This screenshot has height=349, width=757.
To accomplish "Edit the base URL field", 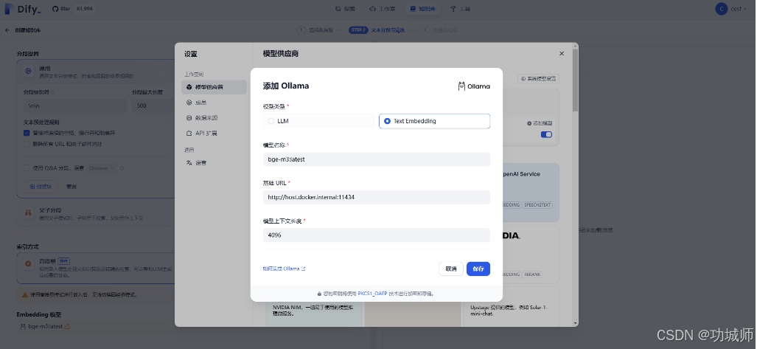I will coord(377,197).
